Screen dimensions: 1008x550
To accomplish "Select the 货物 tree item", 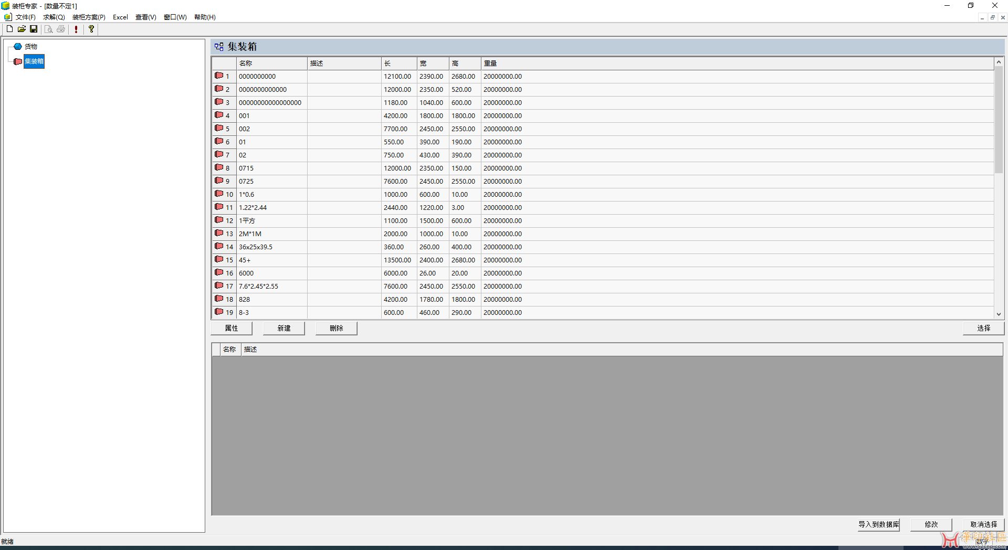I will [x=31, y=47].
